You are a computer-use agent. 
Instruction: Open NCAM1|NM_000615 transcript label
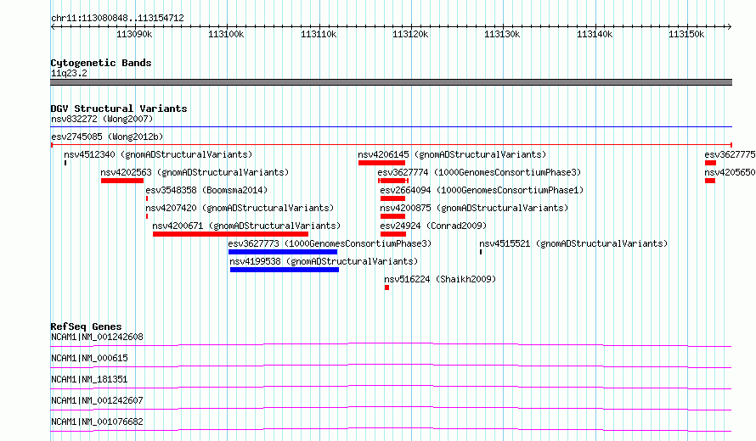coord(89,358)
